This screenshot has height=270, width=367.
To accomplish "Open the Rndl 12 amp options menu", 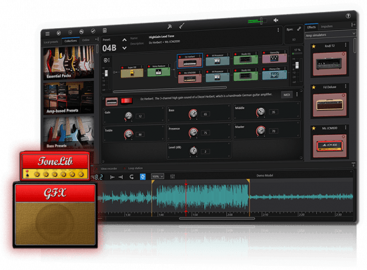I will [x=346, y=45].
